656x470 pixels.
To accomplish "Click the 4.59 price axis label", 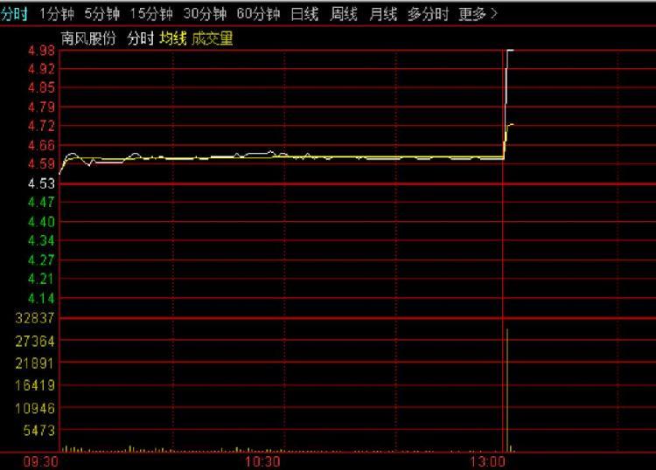I will click(41, 163).
